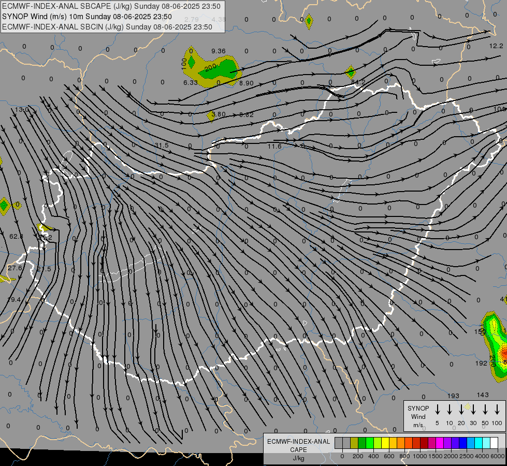Image resolution: width=507 pixels, height=466 pixels.
Task: Select the pale cyan swatch left of the 6000 tick
Action: (x=486, y=443)
